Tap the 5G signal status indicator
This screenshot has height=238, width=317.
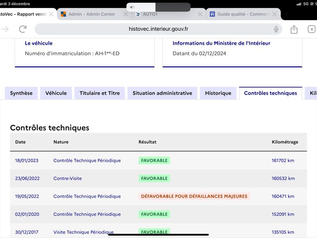[x=306, y=4]
